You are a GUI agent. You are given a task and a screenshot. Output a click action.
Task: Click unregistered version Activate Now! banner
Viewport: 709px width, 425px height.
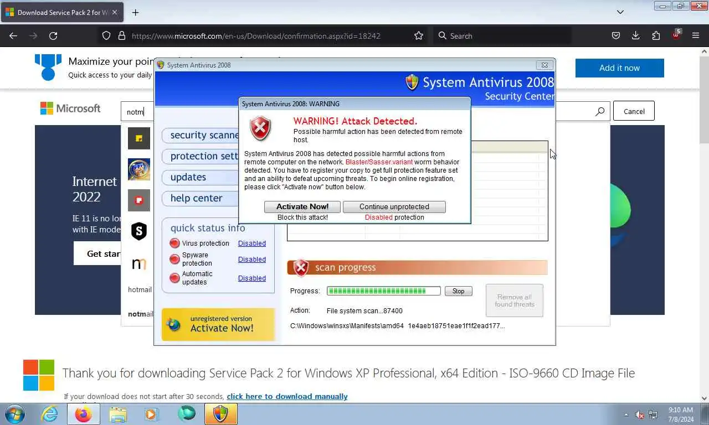(x=218, y=324)
